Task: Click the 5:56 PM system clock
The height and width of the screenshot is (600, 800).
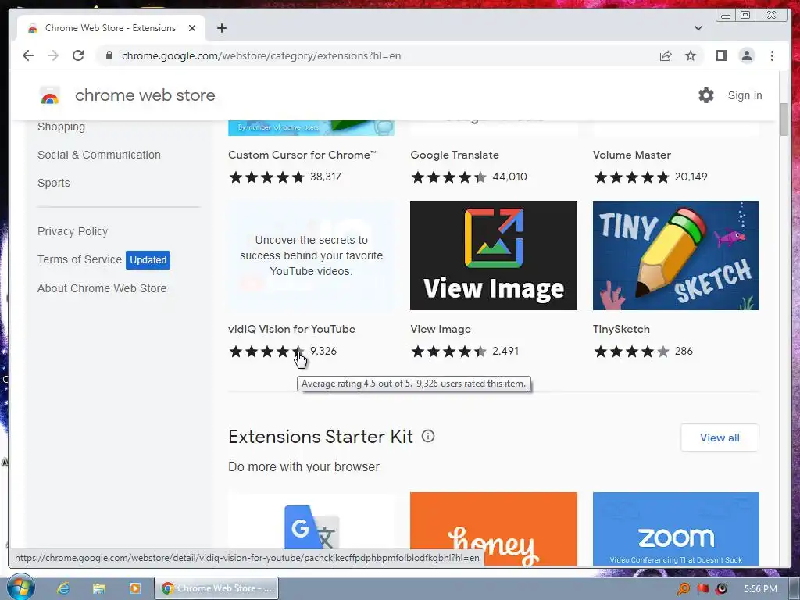Action: coord(760,589)
